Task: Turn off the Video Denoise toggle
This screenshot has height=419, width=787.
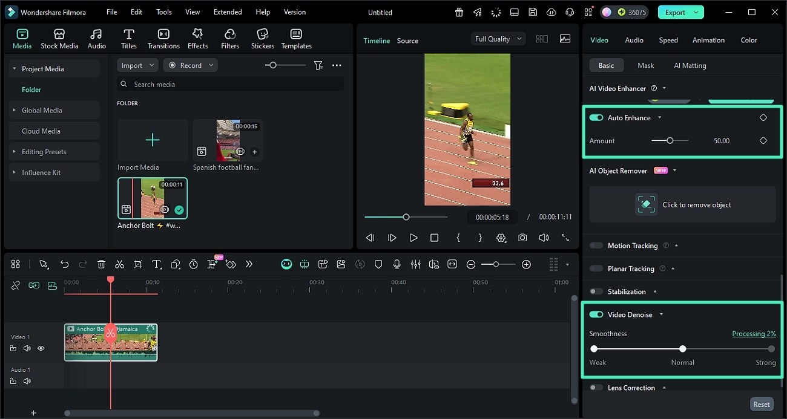Action: [596, 314]
